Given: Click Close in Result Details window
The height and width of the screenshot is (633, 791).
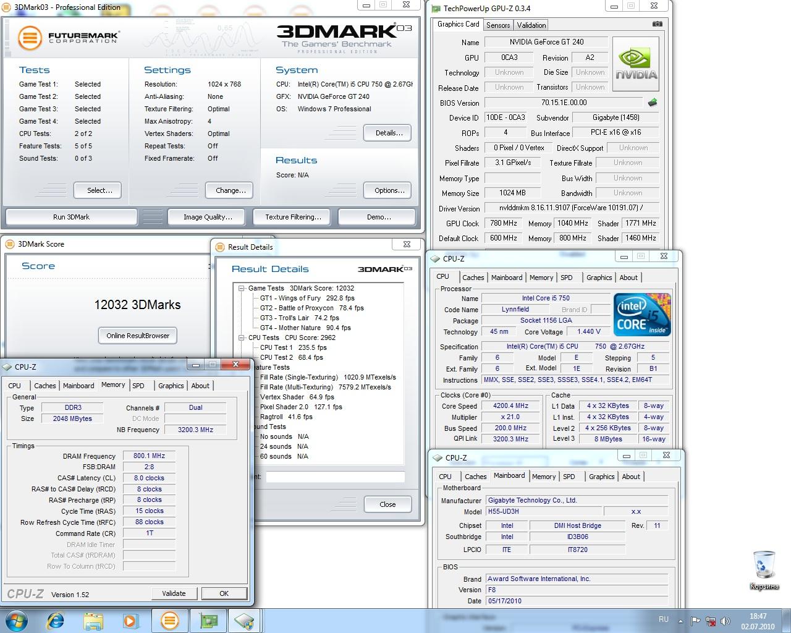Looking at the screenshot, I should pos(387,504).
